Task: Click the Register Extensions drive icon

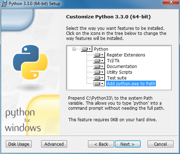Action: 97,55
